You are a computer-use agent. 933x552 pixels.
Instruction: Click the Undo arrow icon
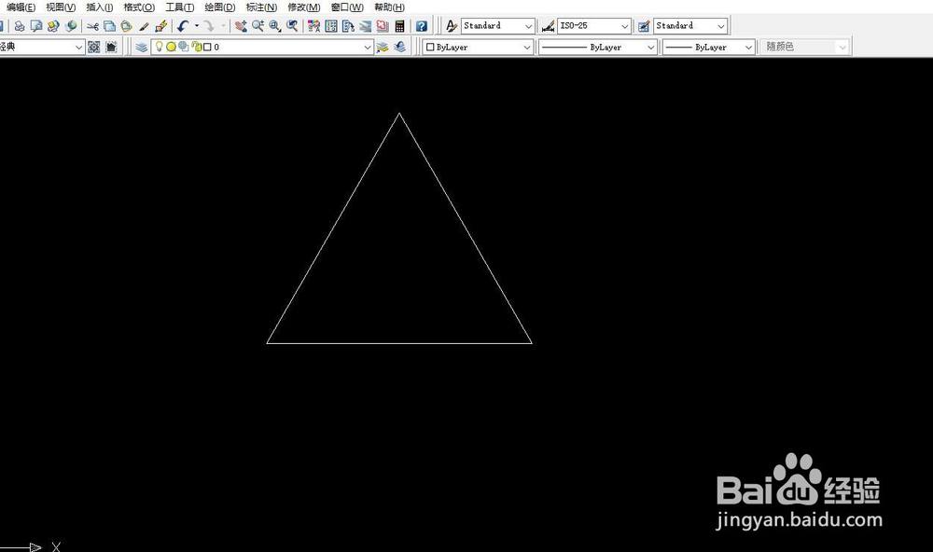click(x=183, y=26)
